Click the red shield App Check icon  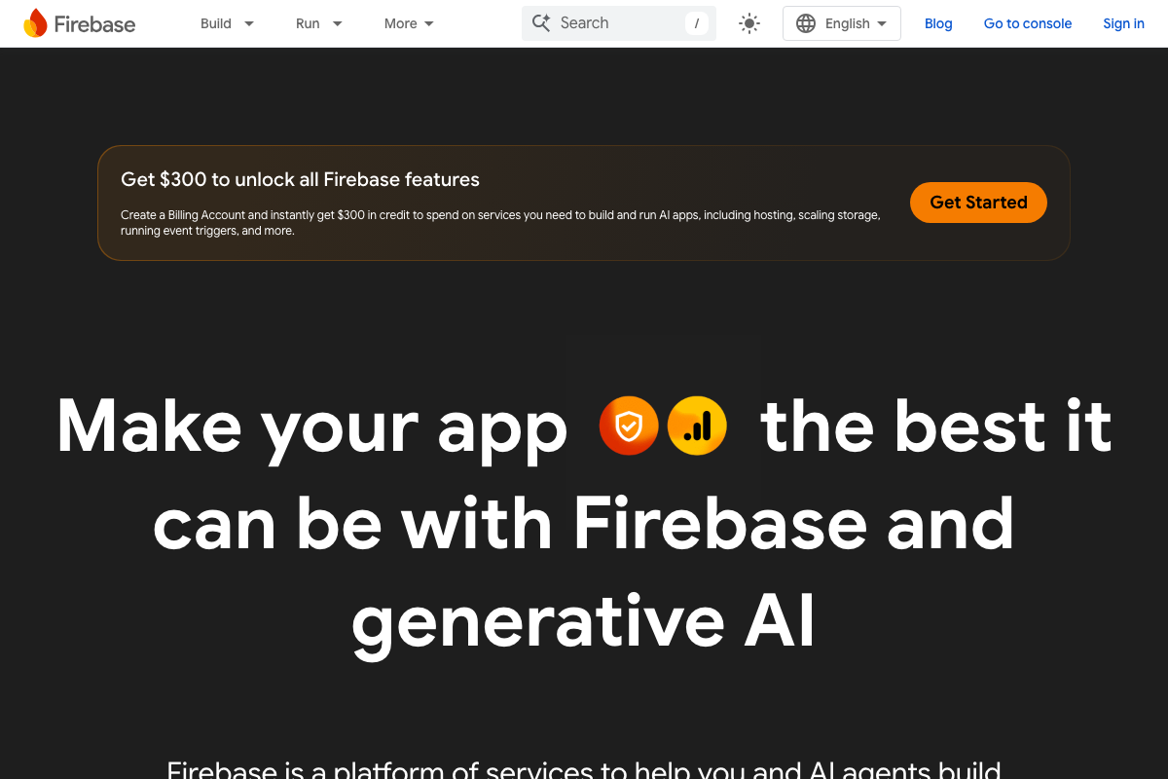(x=629, y=426)
